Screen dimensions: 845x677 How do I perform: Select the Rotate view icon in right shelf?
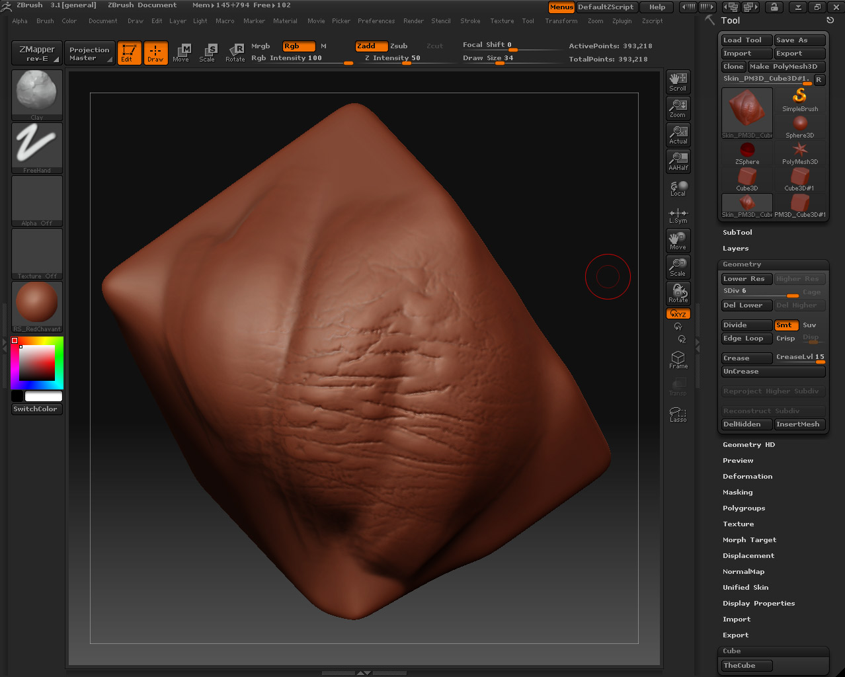coord(678,294)
